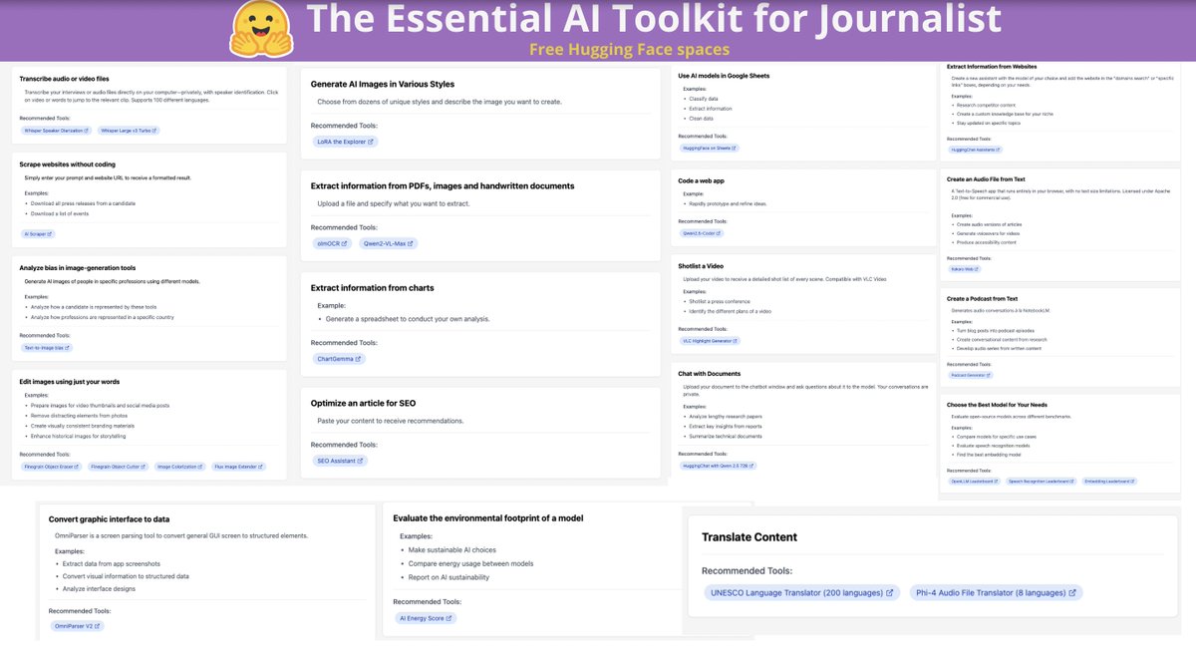Open the Finegrain Object Eraser link

[x=52, y=466]
